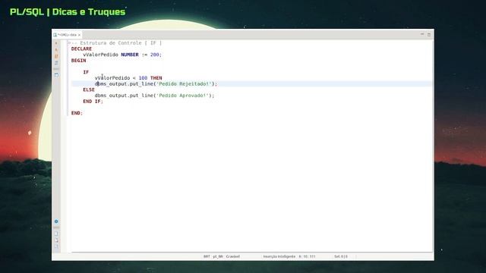Select the ORCL script editor tab

[x=66, y=35]
